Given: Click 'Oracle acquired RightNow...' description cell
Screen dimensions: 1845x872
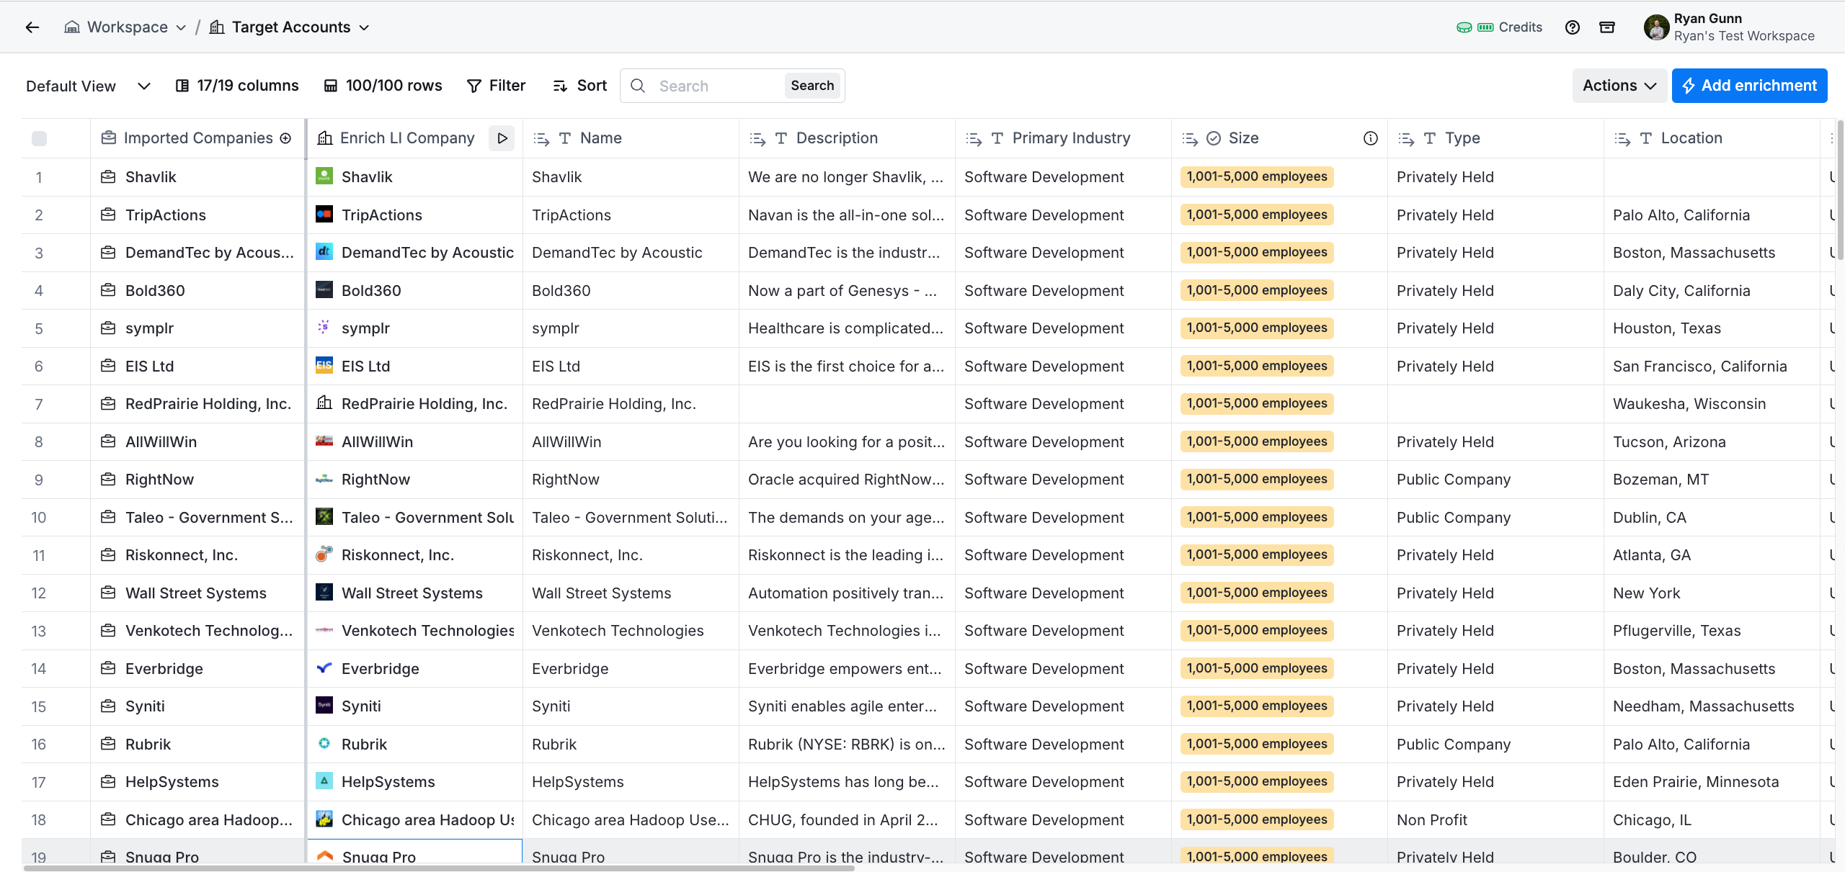Looking at the screenshot, I should click(x=846, y=480).
